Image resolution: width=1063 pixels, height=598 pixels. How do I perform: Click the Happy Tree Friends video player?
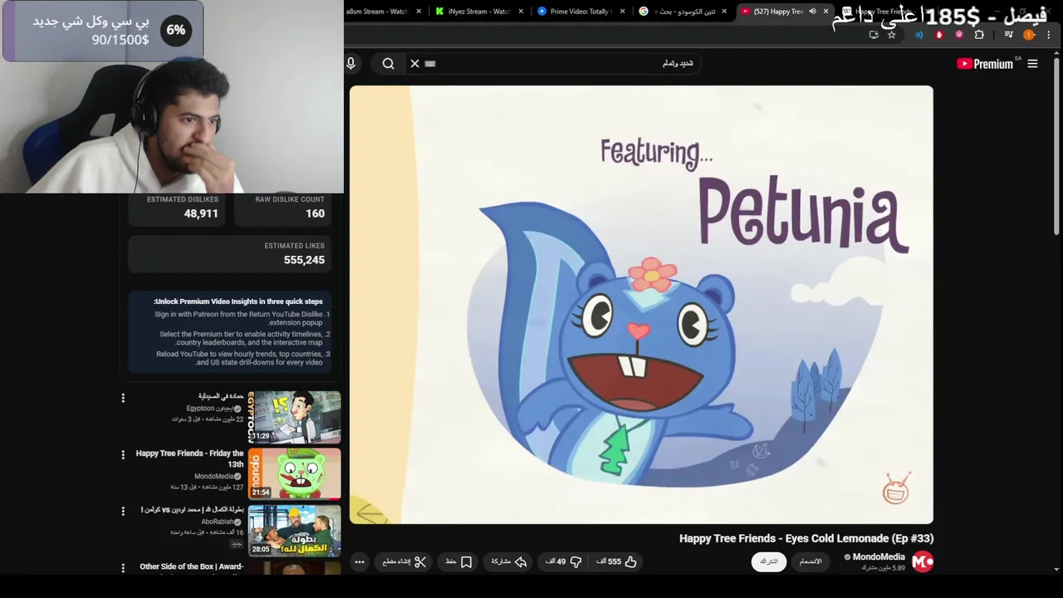641,305
